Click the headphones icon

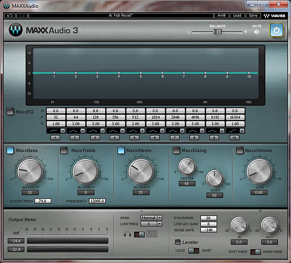tap(127, 234)
